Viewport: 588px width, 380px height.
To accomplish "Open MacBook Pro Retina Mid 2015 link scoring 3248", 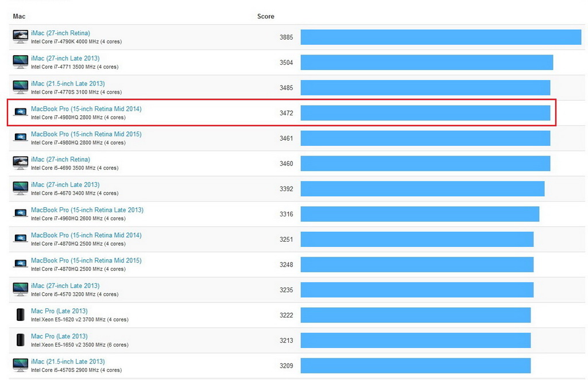I will [86, 260].
